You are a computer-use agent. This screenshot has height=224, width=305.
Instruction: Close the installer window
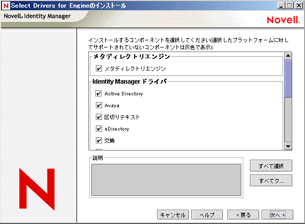[298, 6]
